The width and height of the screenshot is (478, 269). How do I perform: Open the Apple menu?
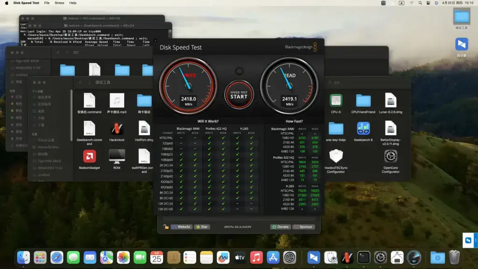click(7, 3)
